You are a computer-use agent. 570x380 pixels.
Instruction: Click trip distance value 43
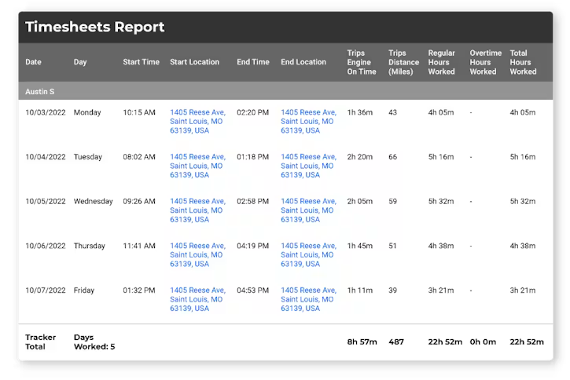392,112
